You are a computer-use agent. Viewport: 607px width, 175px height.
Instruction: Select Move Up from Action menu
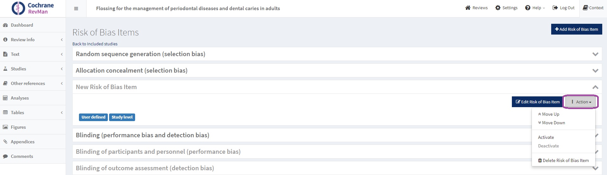click(550, 114)
